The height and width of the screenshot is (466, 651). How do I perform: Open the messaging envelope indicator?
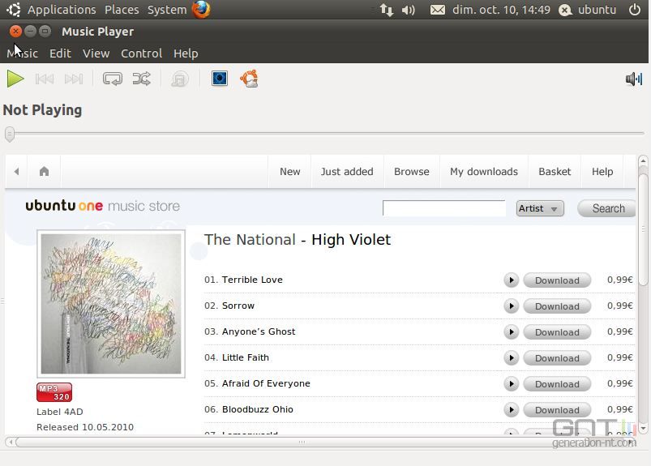click(x=437, y=10)
